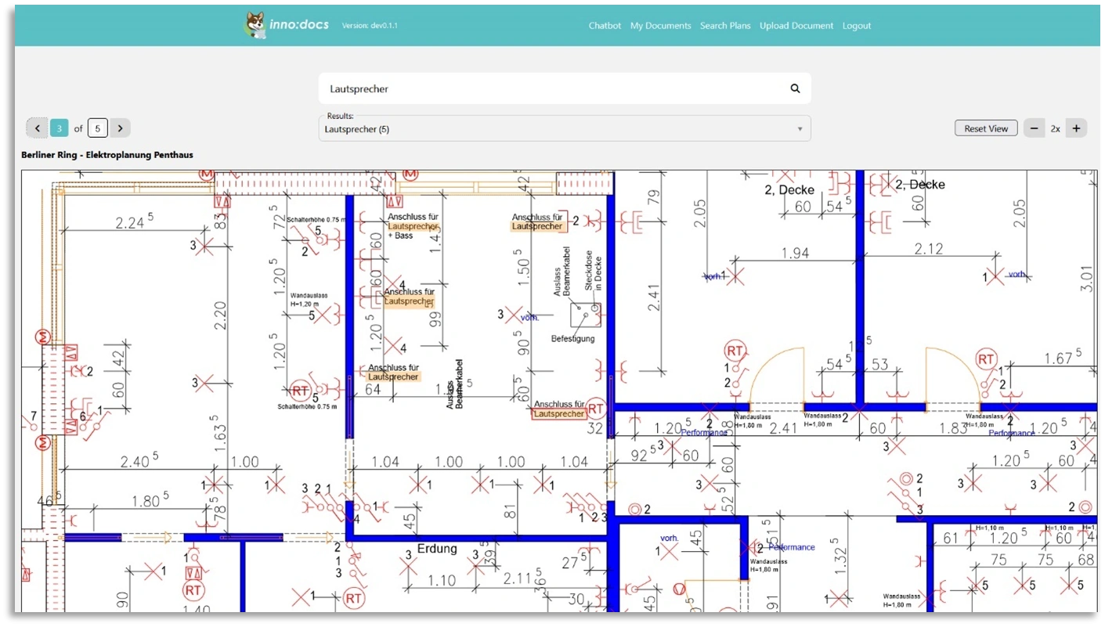This screenshot has height=627, width=1105.
Task: Zoom in with the plus button
Action: (x=1076, y=128)
